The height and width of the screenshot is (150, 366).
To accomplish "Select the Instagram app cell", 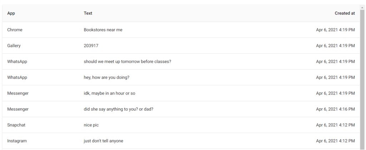I will 17,141.
